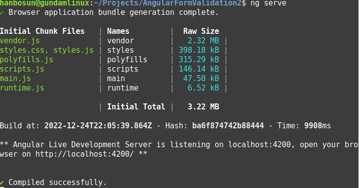Viewport: 359px width, 188px height.
Task: Click the 'main' name cell
Action: pyautogui.click(x=116, y=79)
